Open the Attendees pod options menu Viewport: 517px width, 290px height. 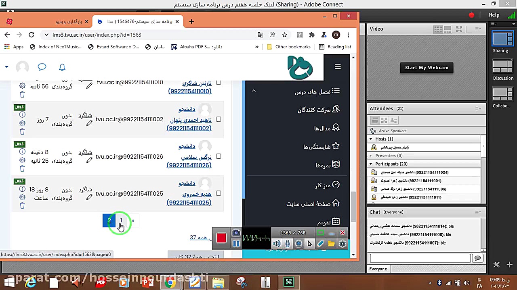point(478,108)
